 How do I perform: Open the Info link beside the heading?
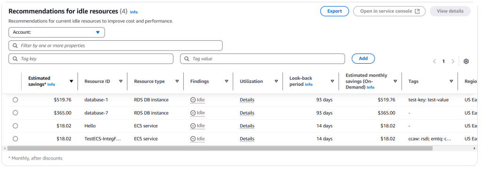[134, 12]
